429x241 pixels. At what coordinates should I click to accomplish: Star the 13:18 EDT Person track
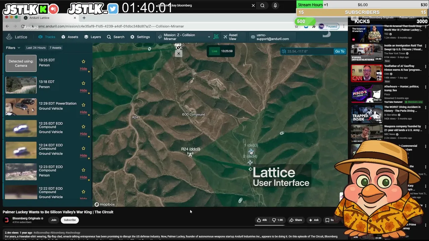[83, 83]
